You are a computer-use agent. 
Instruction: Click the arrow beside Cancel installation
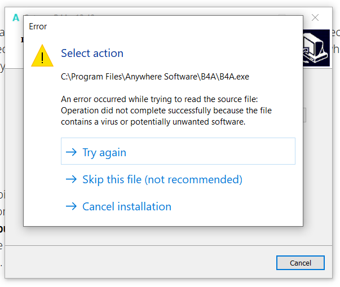[x=71, y=206]
